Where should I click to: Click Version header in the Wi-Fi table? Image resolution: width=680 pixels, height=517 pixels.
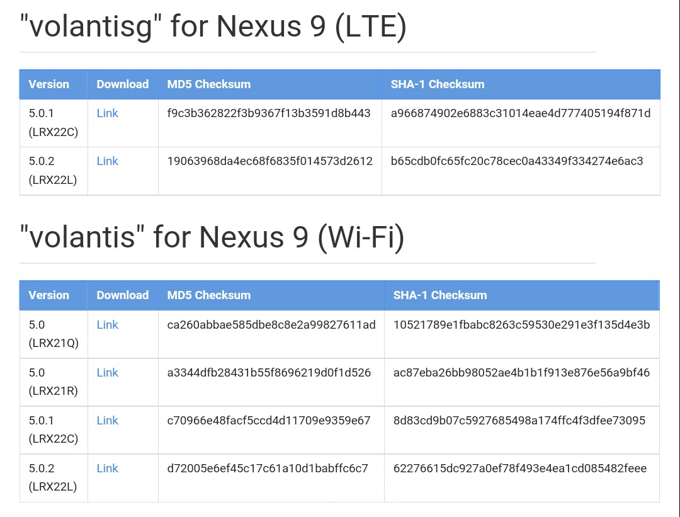pyautogui.click(x=48, y=295)
